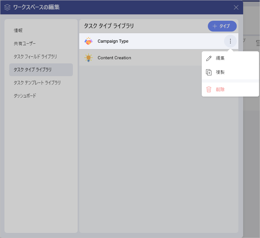Click the trash icon beside 削除
The image size is (260, 238).
point(209,90)
